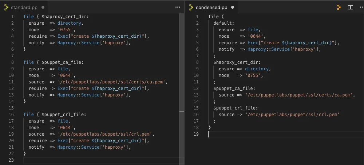The width and height of the screenshot is (364, 165).
Task: Switch to the condensed.pp tab
Action: [x=211, y=7]
